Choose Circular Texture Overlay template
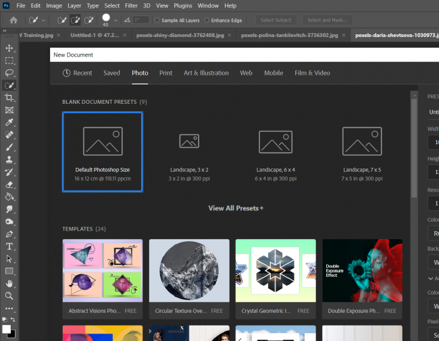Screen dimensions: 439x341 [x=189, y=279]
